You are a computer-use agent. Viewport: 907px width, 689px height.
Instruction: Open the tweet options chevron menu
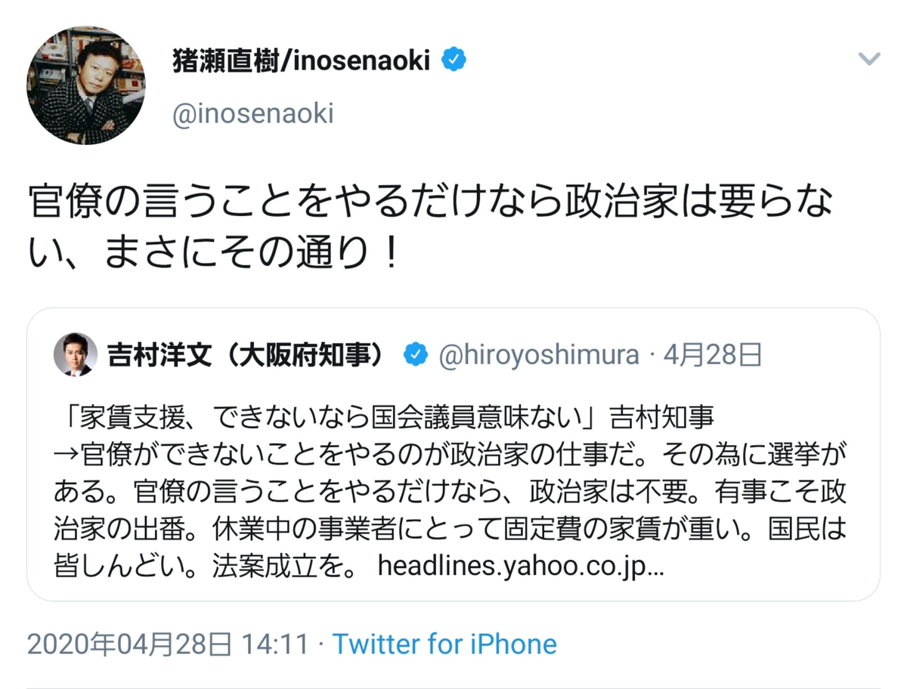point(869,60)
